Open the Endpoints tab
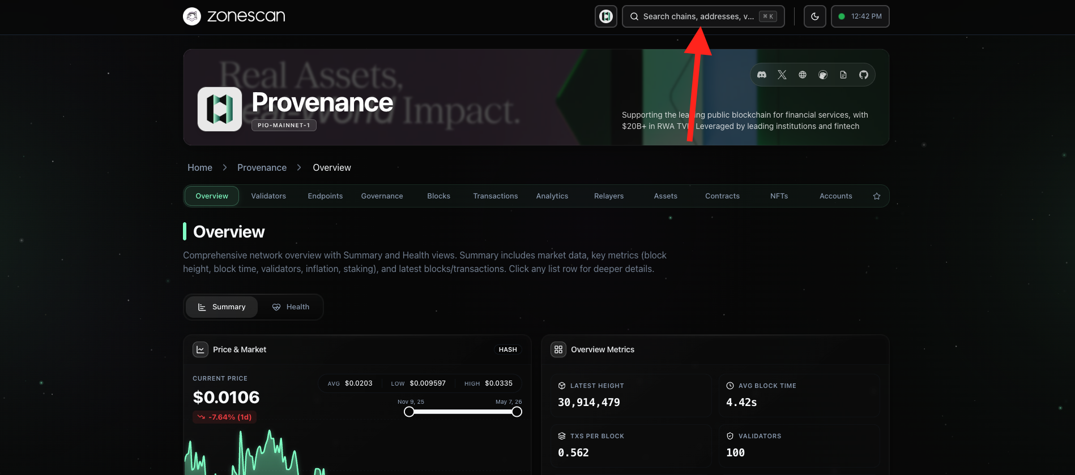 click(325, 196)
